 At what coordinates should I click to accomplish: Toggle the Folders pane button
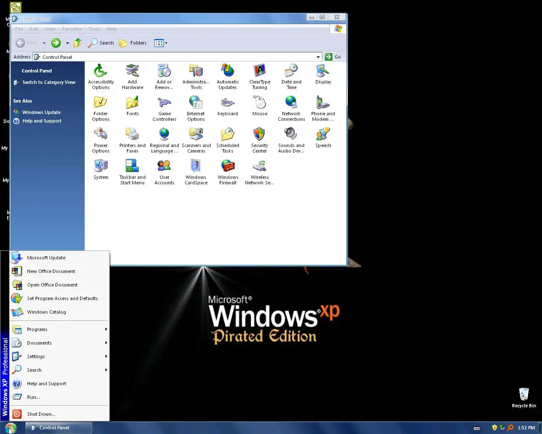[133, 43]
